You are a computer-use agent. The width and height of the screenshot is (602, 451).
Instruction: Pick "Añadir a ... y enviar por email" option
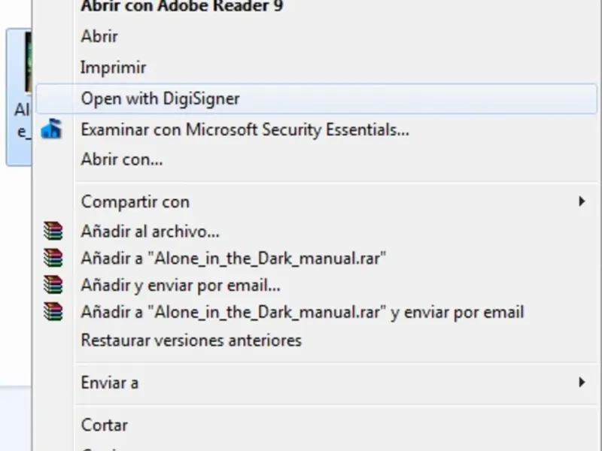[302, 312]
